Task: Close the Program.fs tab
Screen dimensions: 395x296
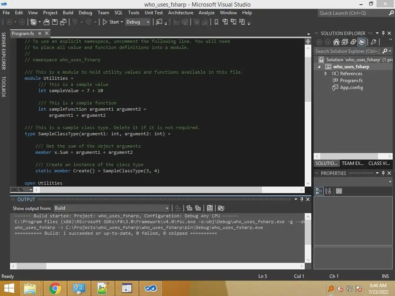Action: pos(47,33)
